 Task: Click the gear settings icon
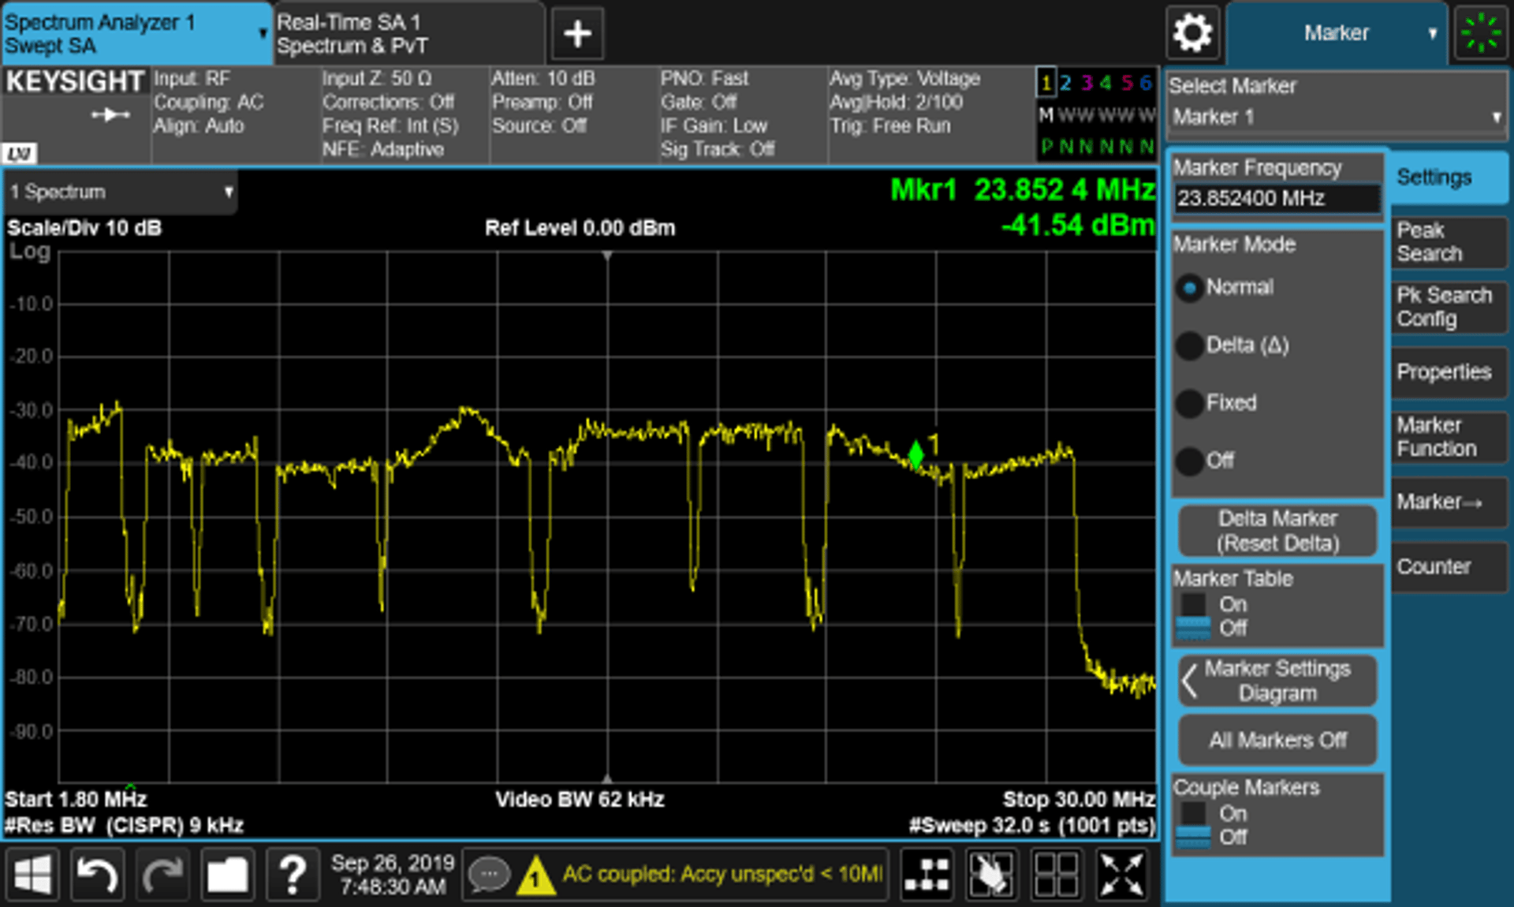[x=1192, y=33]
